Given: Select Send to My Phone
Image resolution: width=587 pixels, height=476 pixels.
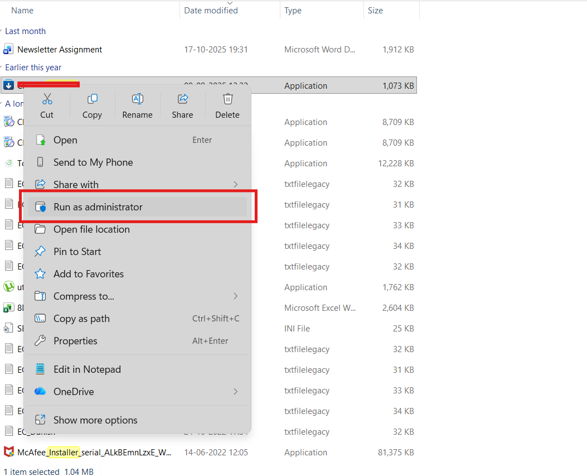Looking at the screenshot, I should (x=93, y=162).
